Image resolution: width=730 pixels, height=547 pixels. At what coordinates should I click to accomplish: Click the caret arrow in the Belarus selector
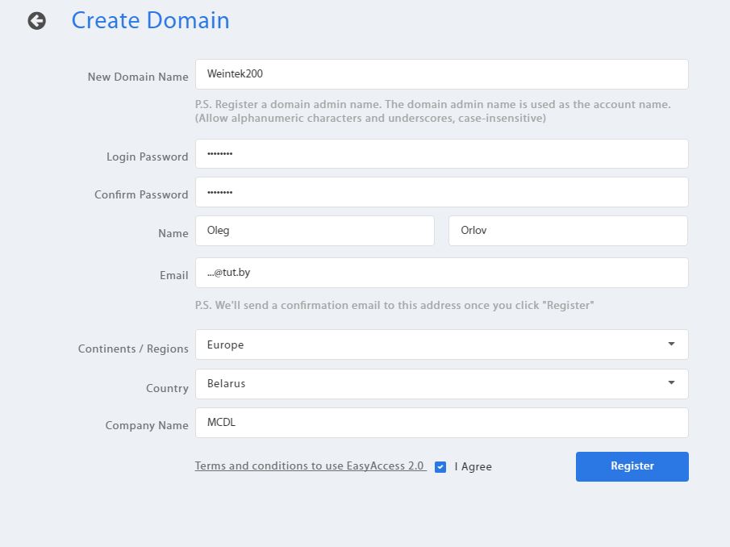tap(671, 383)
